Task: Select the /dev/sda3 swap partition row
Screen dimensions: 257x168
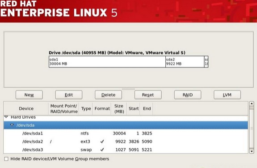Action: pyautogui.click(x=126, y=150)
